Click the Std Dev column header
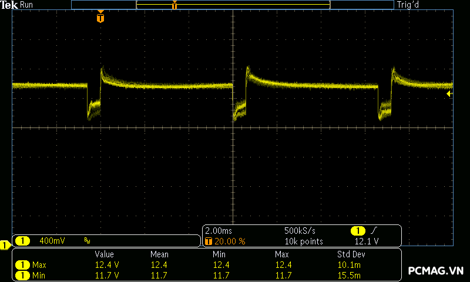Image resolution: width=470 pixels, height=282 pixels. 351,254
